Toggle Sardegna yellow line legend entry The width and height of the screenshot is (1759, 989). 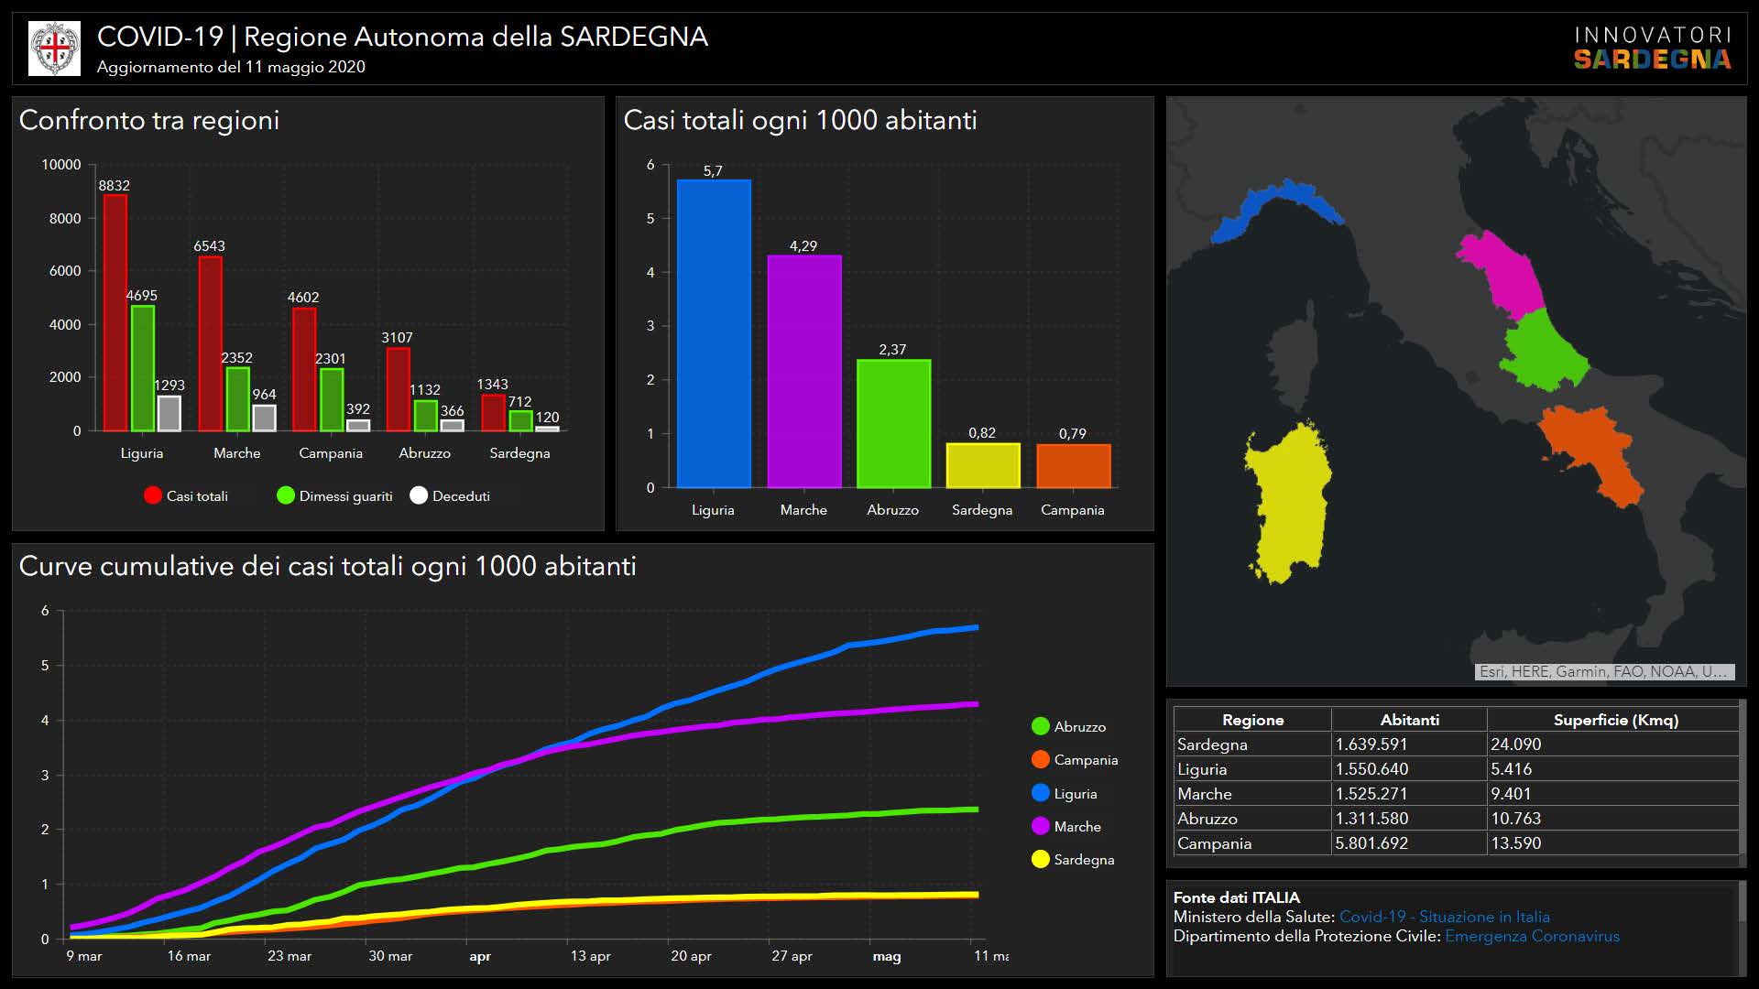pos(1040,859)
